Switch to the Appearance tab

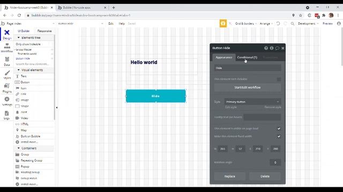pos(224,57)
